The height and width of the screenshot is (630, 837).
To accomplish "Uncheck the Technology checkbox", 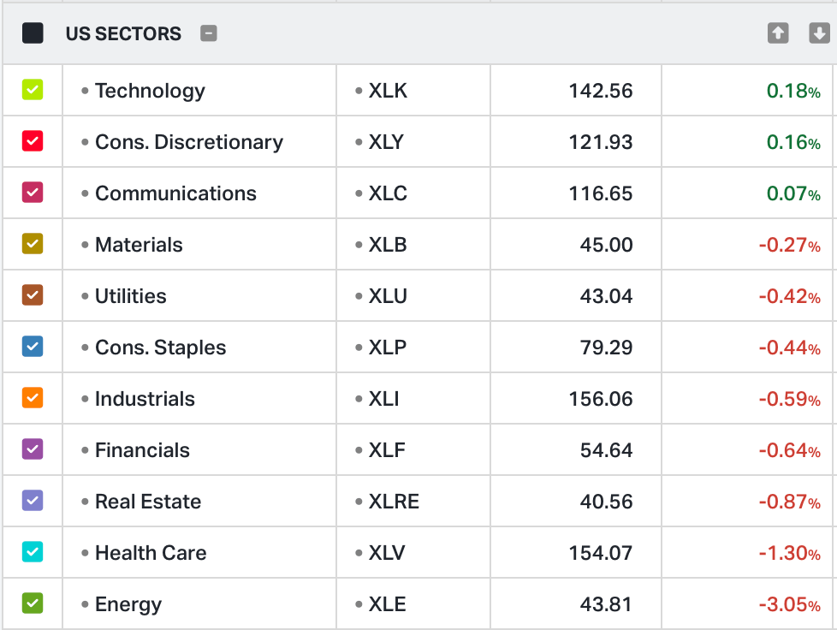I will pyautogui.click(x=33, y=89).
